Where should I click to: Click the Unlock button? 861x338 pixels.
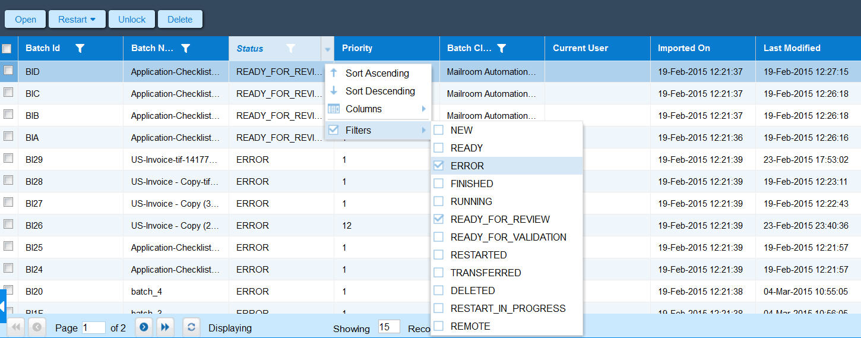tap(132, 19)
